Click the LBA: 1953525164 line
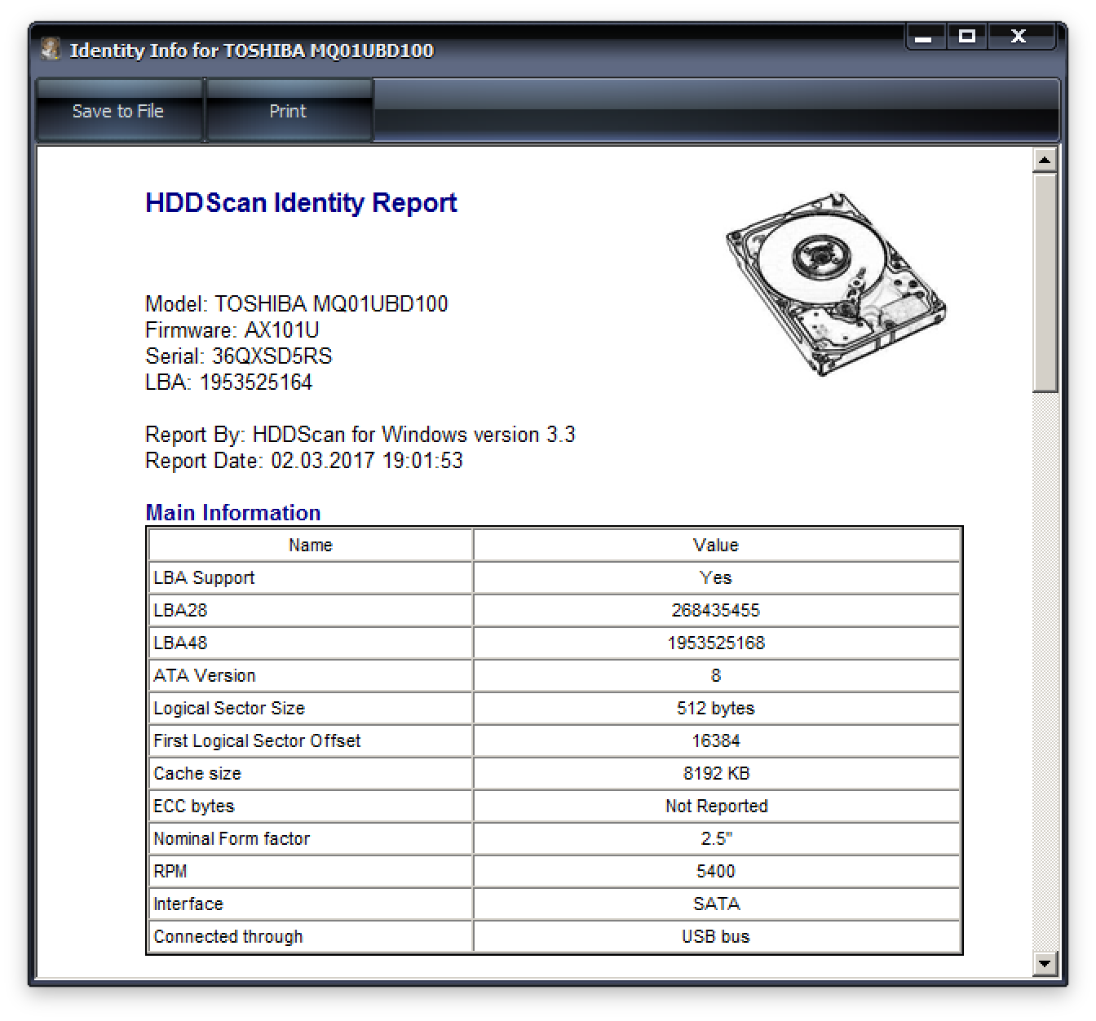This screenshot has width=1096, height=1021. 229,382
